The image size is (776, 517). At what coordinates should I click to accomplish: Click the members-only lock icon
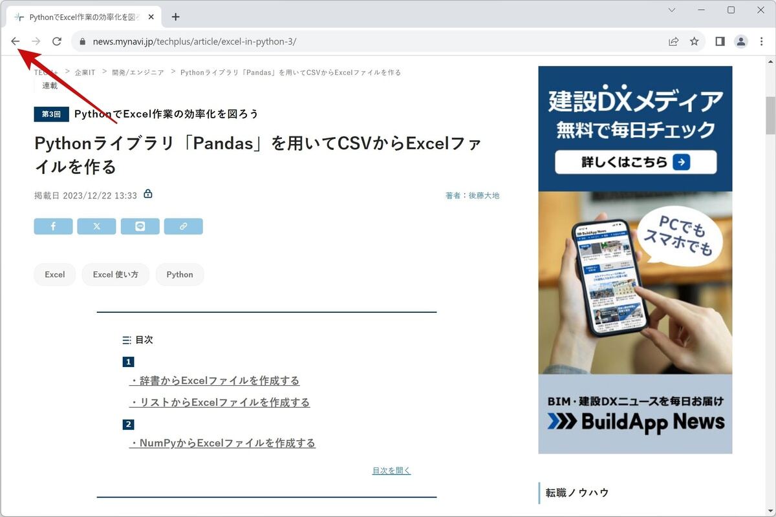coord(148,194)
